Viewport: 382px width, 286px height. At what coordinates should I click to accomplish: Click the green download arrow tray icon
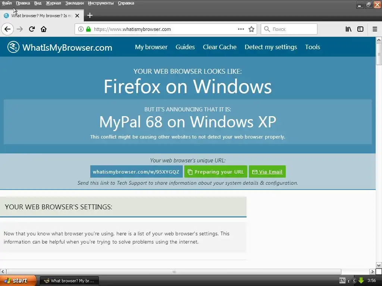[x=361, y=280]
